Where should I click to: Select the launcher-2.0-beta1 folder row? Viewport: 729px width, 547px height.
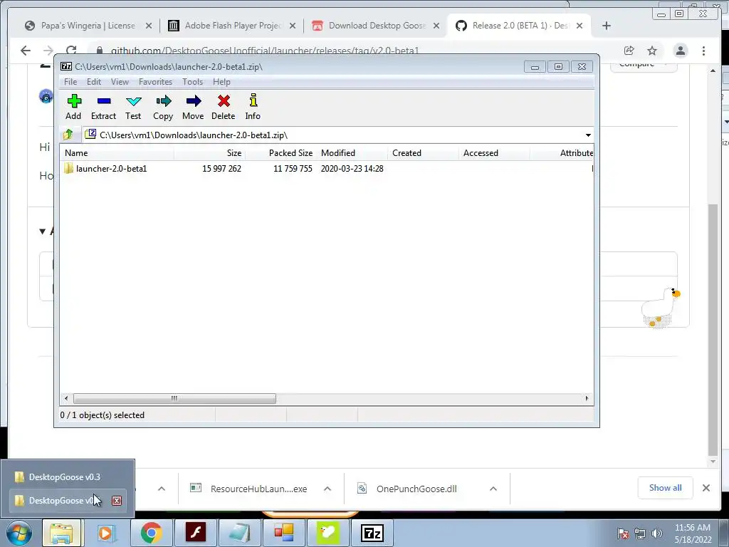click(327, 168)
